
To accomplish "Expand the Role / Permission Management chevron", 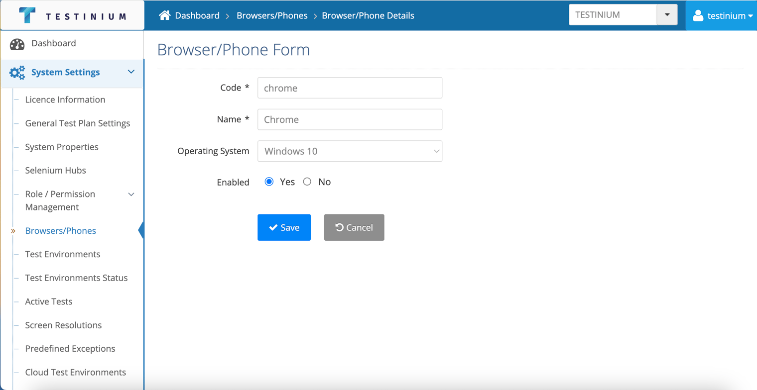I will pyautogui.click(x=131, y=194).
